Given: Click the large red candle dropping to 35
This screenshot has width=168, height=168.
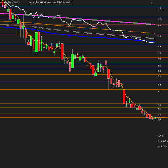Looking at the screenshot, I should click(x=124, y=96).
